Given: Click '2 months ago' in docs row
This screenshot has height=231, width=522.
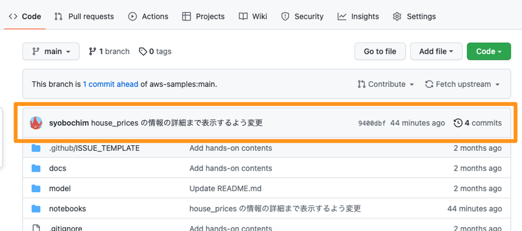Looking at the screenshot, I should 478,168.
